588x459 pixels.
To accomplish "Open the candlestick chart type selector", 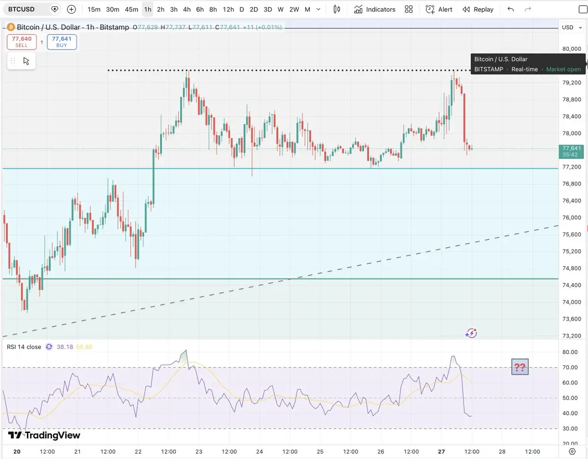I will click(337, 9).
